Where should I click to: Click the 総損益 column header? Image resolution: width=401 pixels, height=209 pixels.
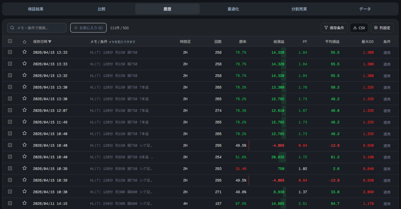(279, 42)
